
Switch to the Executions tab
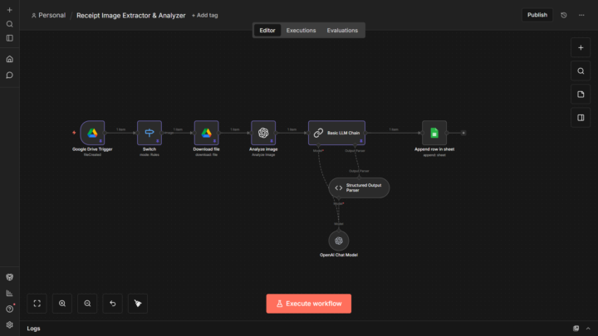point(301,31)
